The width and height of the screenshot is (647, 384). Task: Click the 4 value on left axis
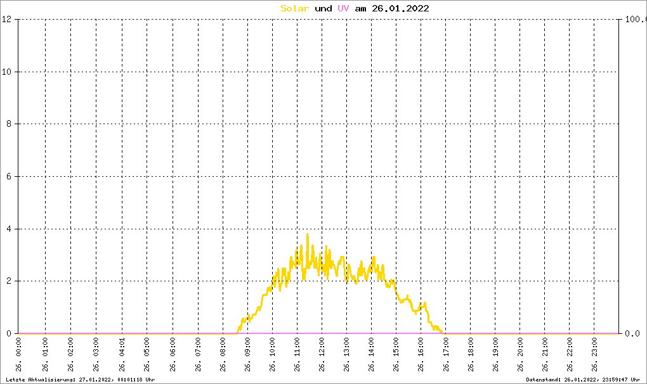[x=9, y=229]
